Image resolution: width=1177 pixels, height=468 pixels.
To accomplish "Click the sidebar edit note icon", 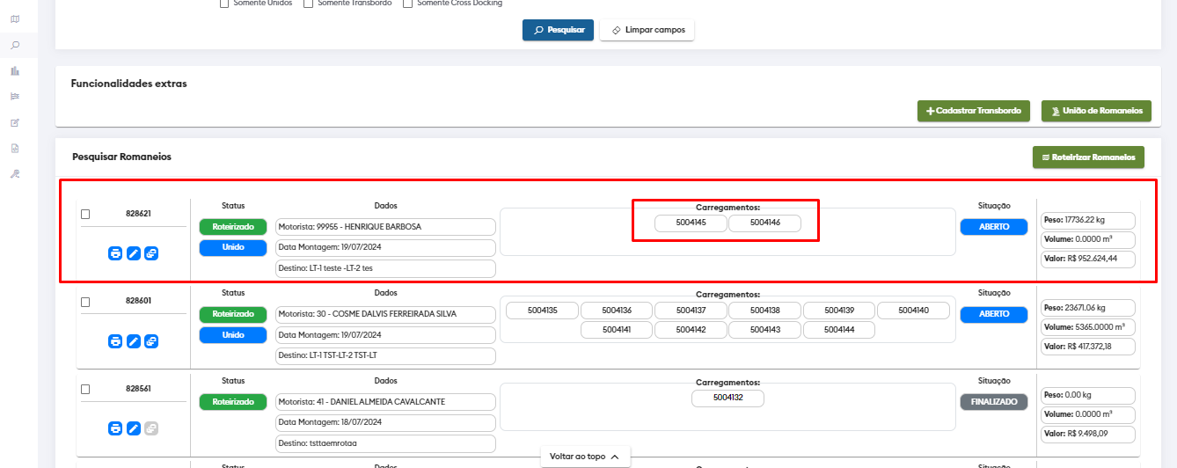I will 15,122.
